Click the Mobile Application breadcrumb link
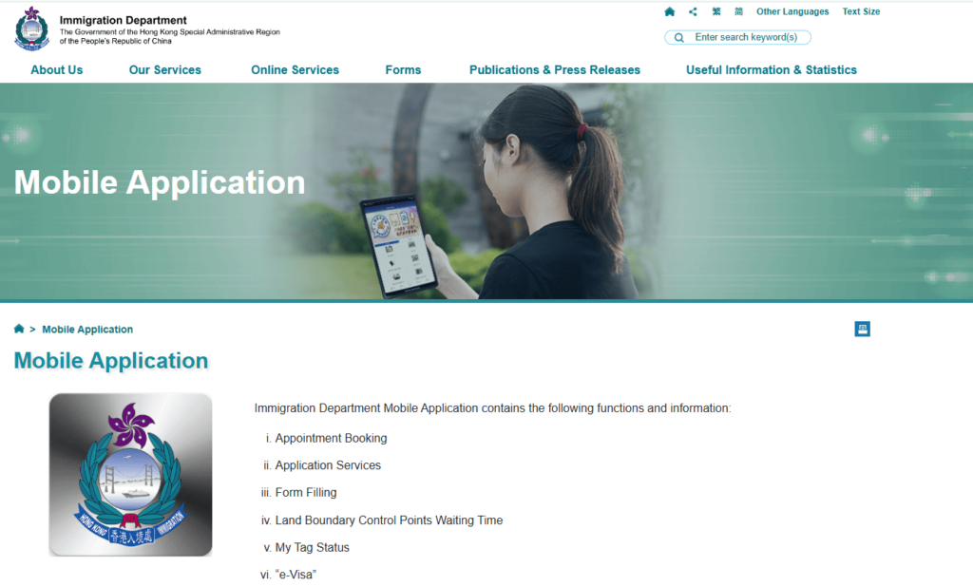The height and width of the screenshot is (586, 973). 87,330
